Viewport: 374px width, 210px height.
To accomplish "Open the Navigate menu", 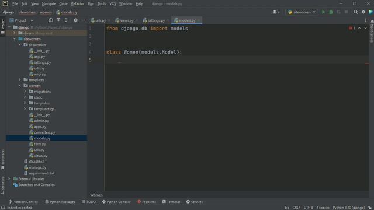I will (49, 4).
